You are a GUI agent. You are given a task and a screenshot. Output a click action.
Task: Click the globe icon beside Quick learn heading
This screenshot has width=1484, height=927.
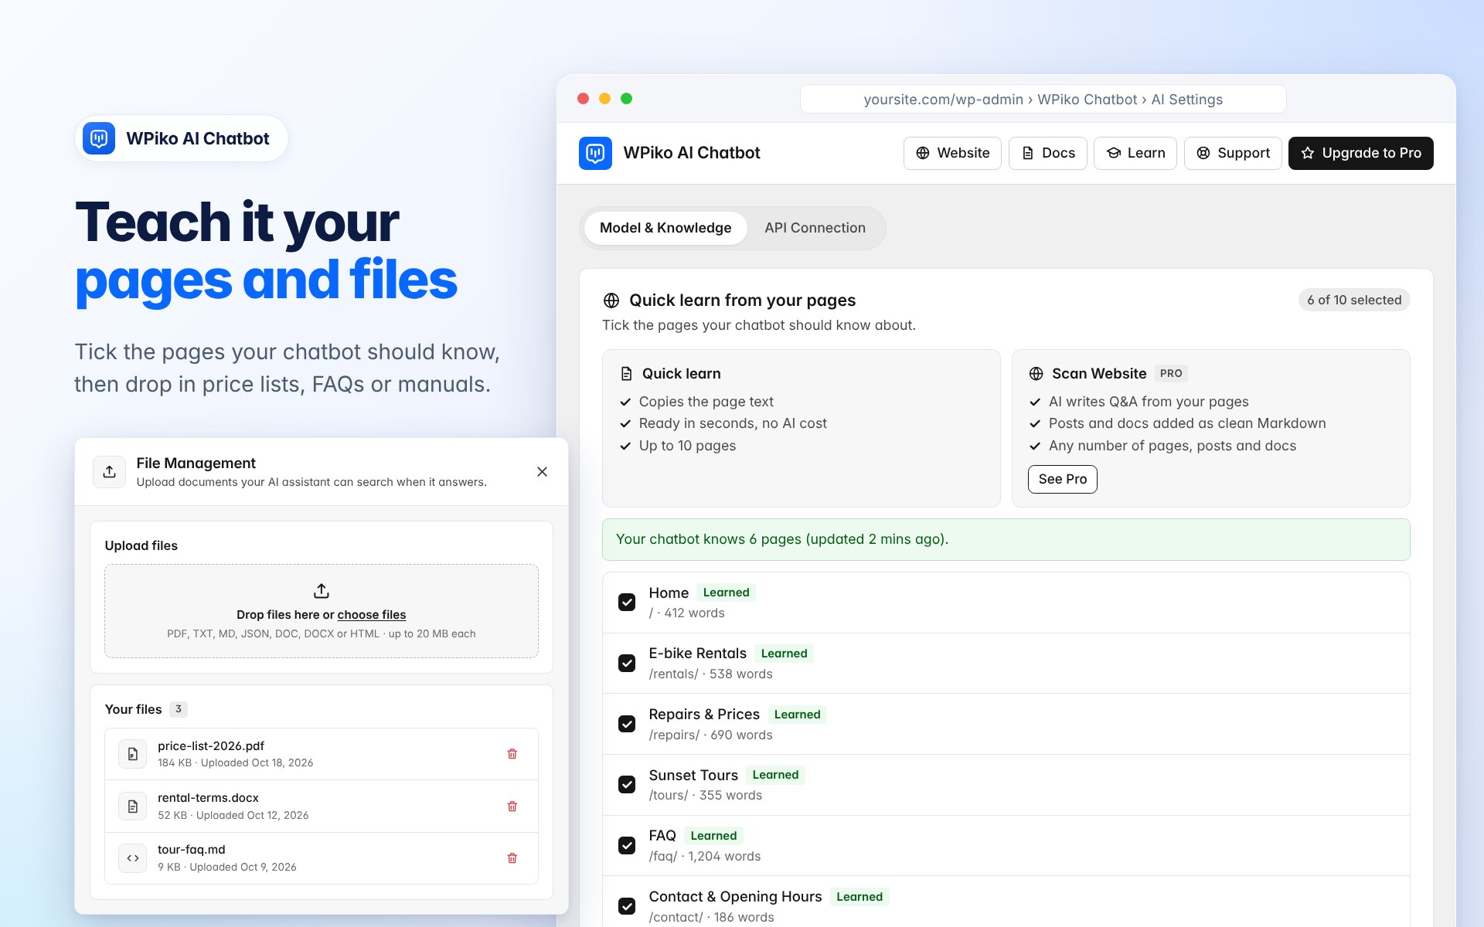(611, 301)
